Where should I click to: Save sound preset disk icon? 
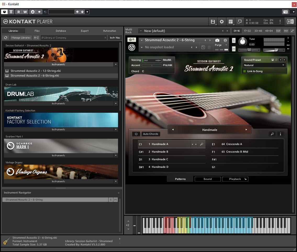point(273,60)
